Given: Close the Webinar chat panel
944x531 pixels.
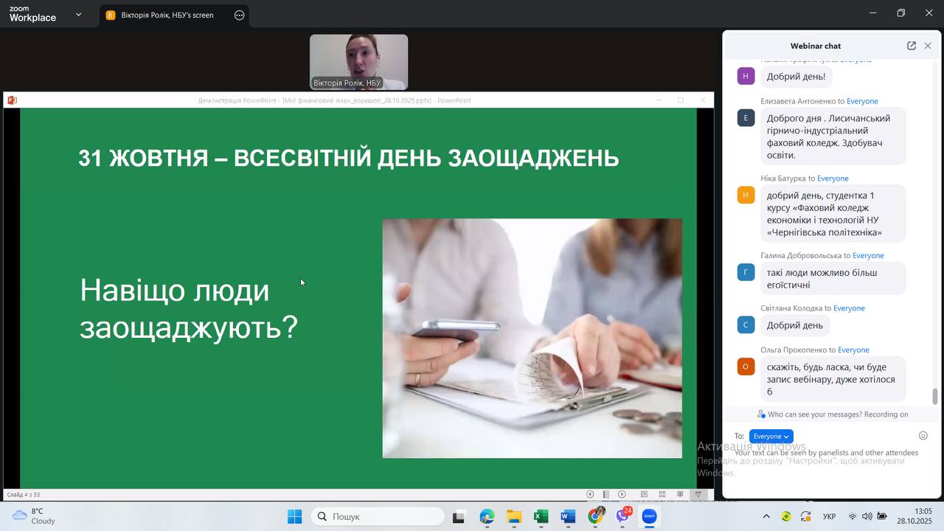Looking at the screenshot, I should click(x=928, y=46).
